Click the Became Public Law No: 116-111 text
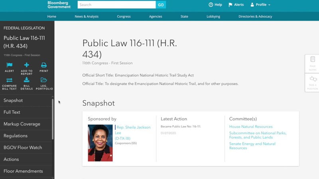This screenshot has height=179, width=319. pos(181,126)
